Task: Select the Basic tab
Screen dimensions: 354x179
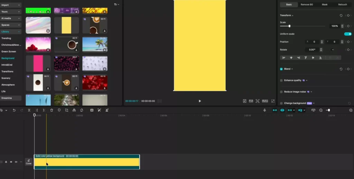Action: 289,4
